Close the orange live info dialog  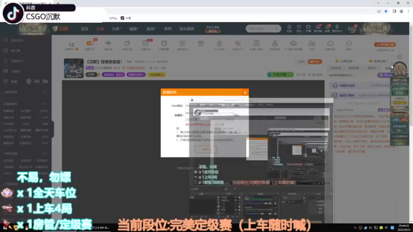(245, 93)
